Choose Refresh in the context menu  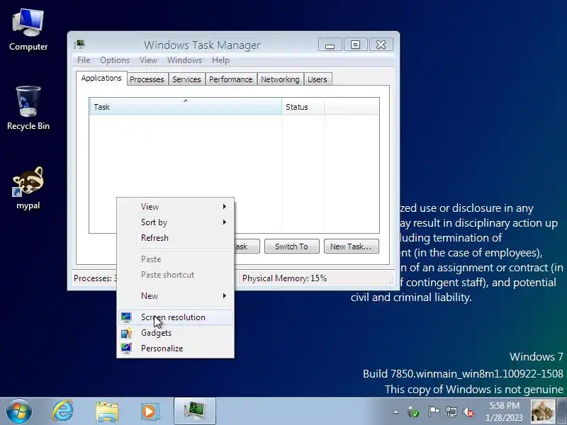click(x=175, y=238)
